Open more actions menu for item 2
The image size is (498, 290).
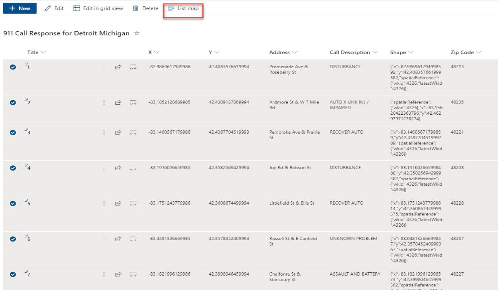coord(104,103)
